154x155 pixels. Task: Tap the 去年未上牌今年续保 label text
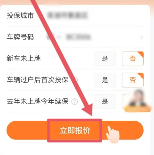pyautogui.click(x=37, y=101)
